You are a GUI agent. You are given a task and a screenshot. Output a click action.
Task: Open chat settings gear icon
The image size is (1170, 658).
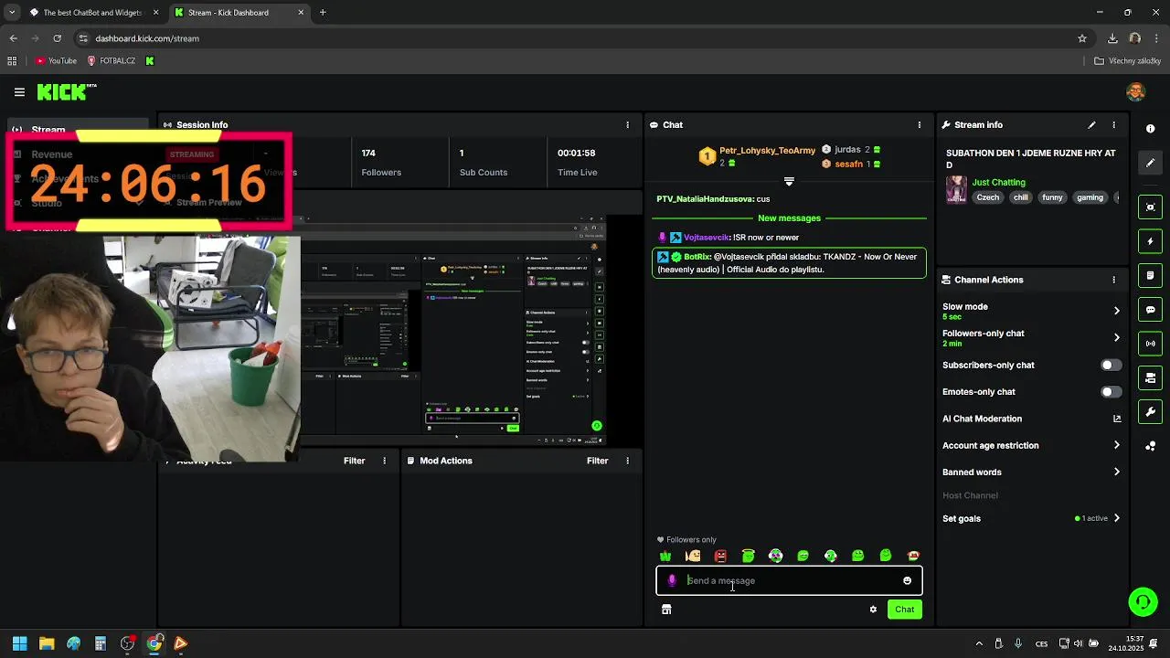[873, 610]
